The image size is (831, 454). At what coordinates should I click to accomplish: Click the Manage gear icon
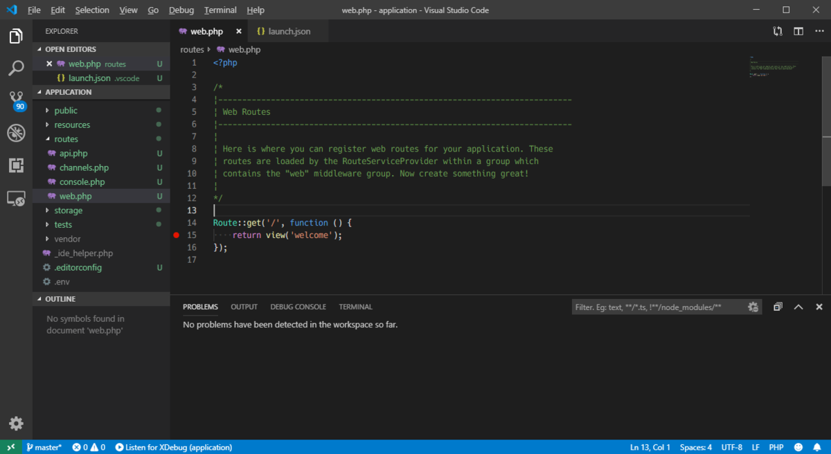(x=16, y=424)
